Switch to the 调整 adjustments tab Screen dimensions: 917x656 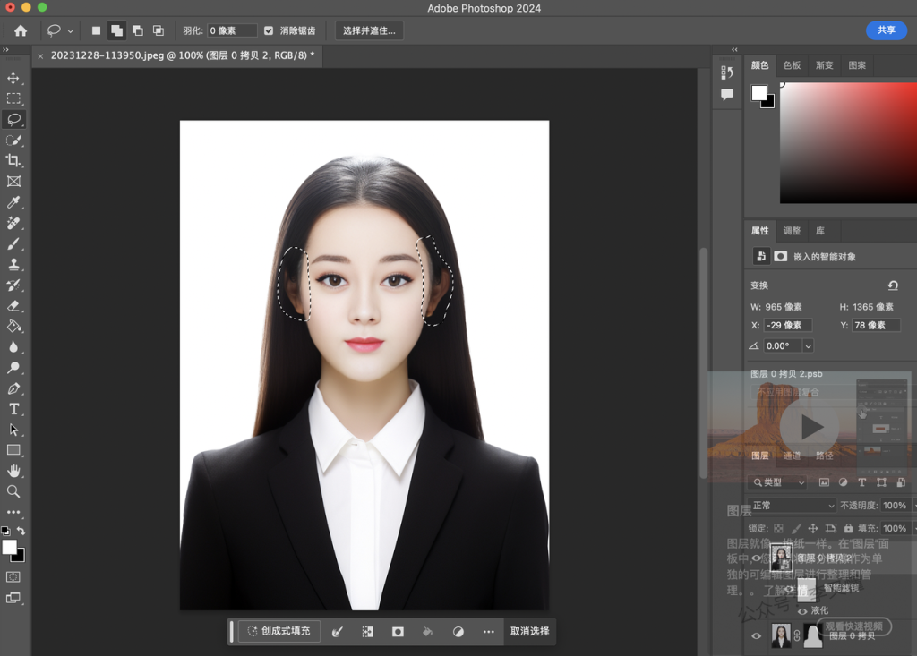click(792, 231)
